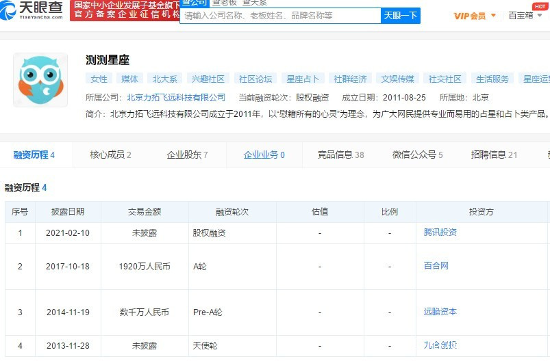Click the 融资轮次 column header
This screenshot has height=361, width=550.
click(232, 211)
